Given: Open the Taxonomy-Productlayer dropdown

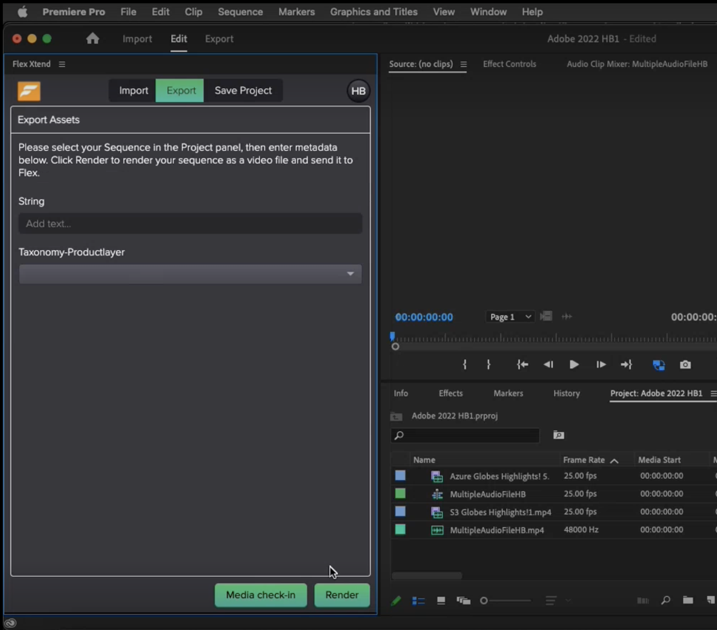Looking at the screenshot, I should (190, 274).
